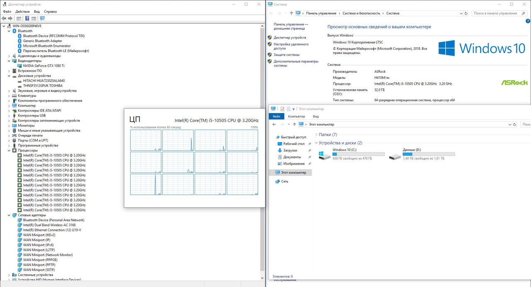Open the Справка menu
This screenshot has width=531, height=287.
(50, 12)
